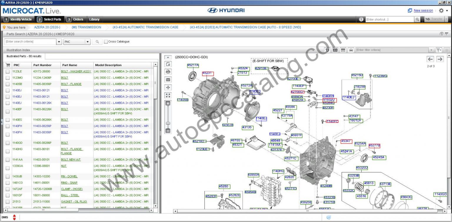Image resolution: width=452 pixels, height=222 pixels.
Task: Click the vehicle filter car icon
Action: tap(351, 50)
